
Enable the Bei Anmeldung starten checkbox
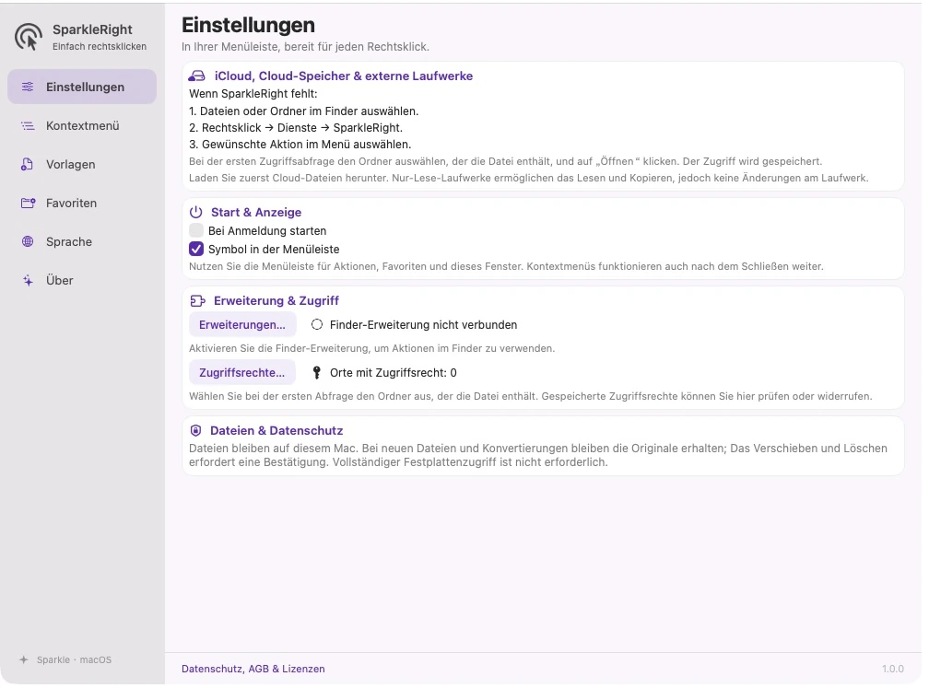click(196, 230)
